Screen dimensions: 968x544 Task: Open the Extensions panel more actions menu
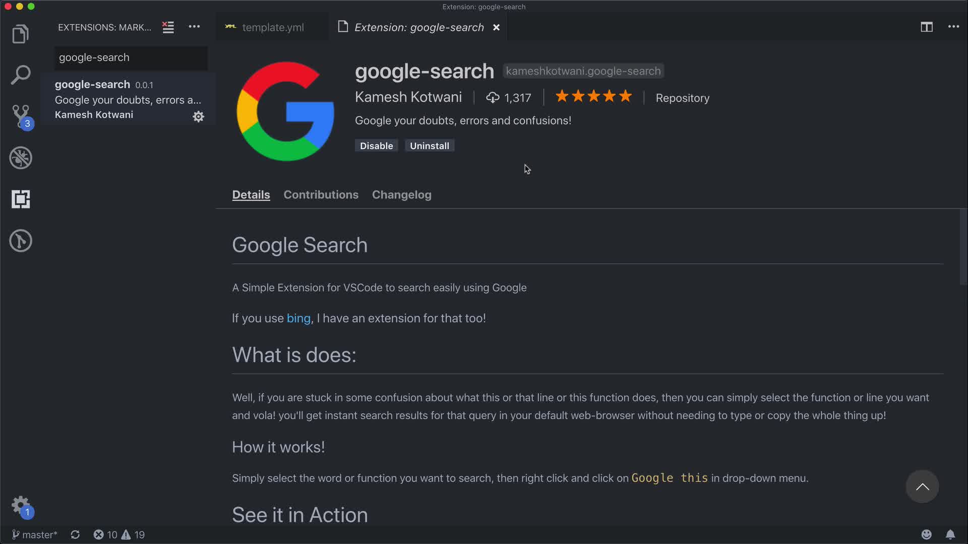click(x=194, y=27)
